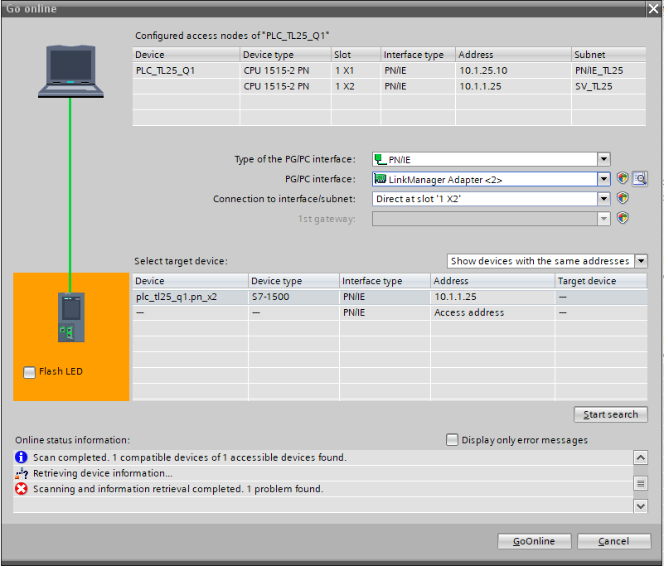The width and height of the screenshot is (664, 566).
Task: Click the LinkManager Adapter card icon
Action: coord(380,179)
